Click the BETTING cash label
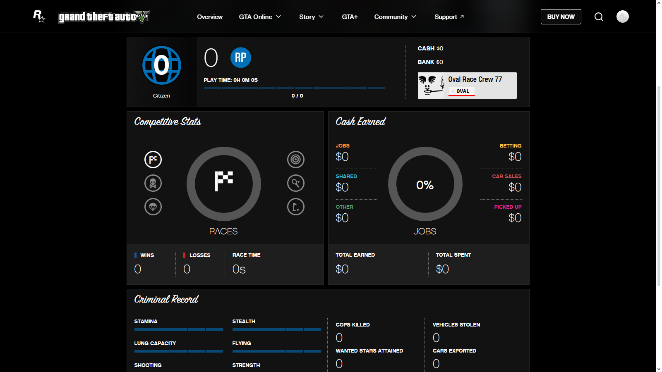 coord(511,146)
